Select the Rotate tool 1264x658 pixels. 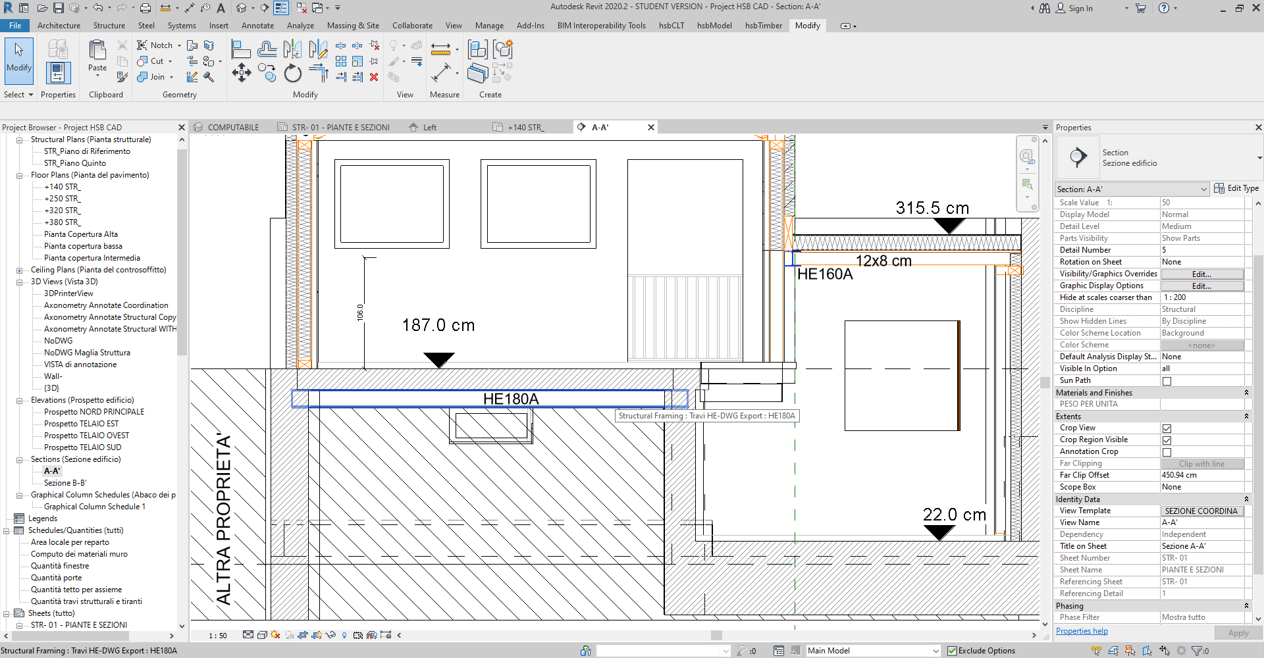click(x=292, y=73)
